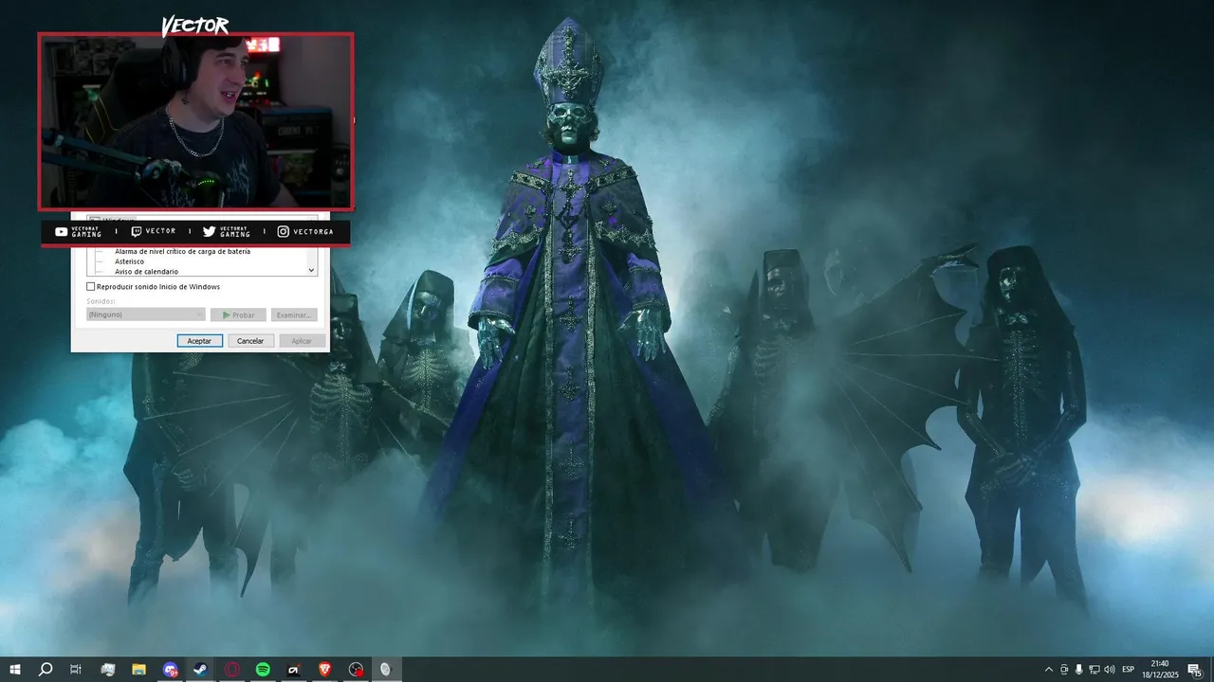Open Steam from the taskbar
1214x682 pixels.
tap(201, 670)
